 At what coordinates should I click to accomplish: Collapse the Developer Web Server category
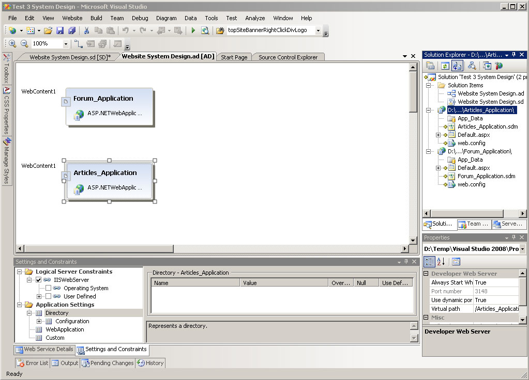pyautogui.click(x=426, y=274)
